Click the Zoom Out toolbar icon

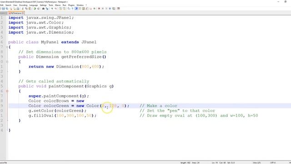(55, 9)
